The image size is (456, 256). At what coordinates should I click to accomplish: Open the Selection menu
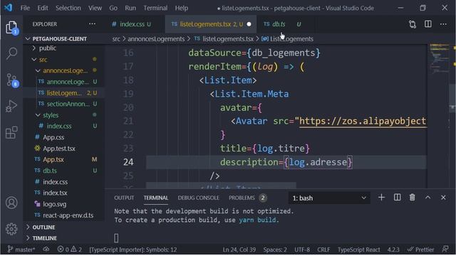pos(68,8)
